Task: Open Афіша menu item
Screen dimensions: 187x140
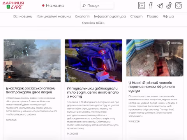Action: [168, 16]
